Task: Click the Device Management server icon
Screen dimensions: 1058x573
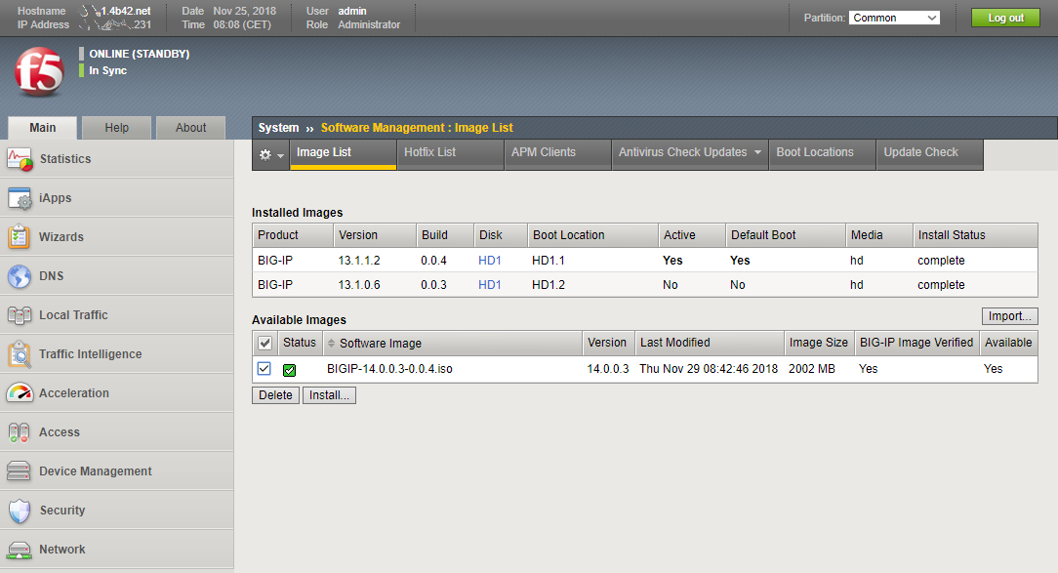Action: (20, 471)
